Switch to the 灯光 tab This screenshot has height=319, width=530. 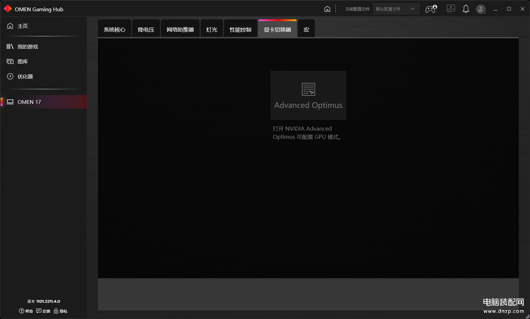click(x=211, y=29)
